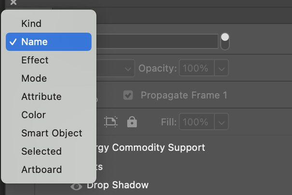Screen dimensions: 292x195
Task: Click the prevent artboard auto-nesting lock icon
Action: (111, 122)
